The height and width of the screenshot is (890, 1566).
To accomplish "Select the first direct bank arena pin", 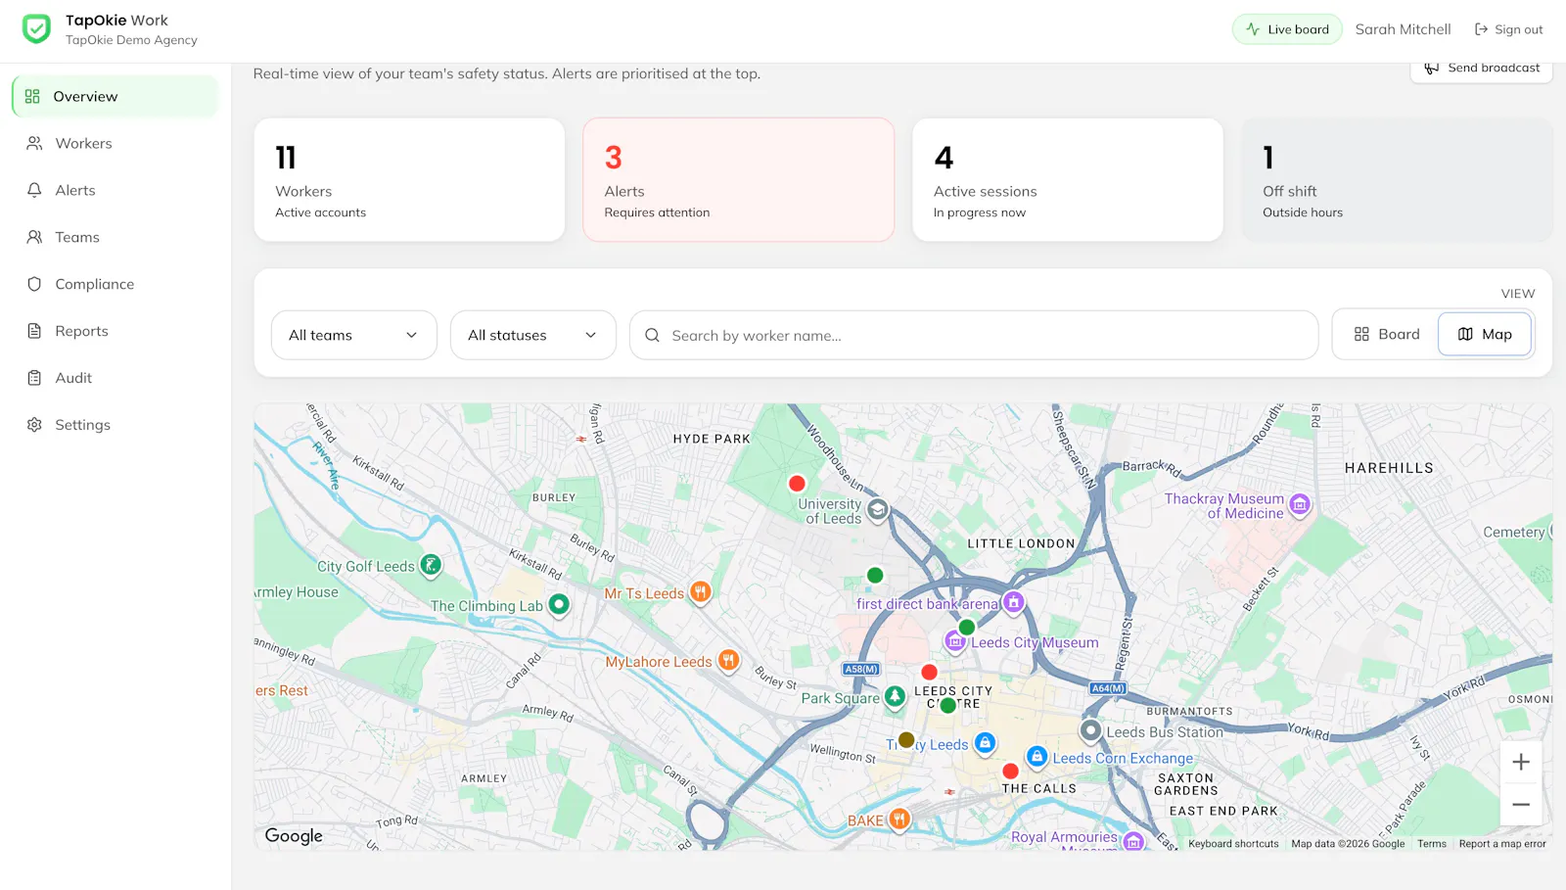I will tap(1014, 602).
